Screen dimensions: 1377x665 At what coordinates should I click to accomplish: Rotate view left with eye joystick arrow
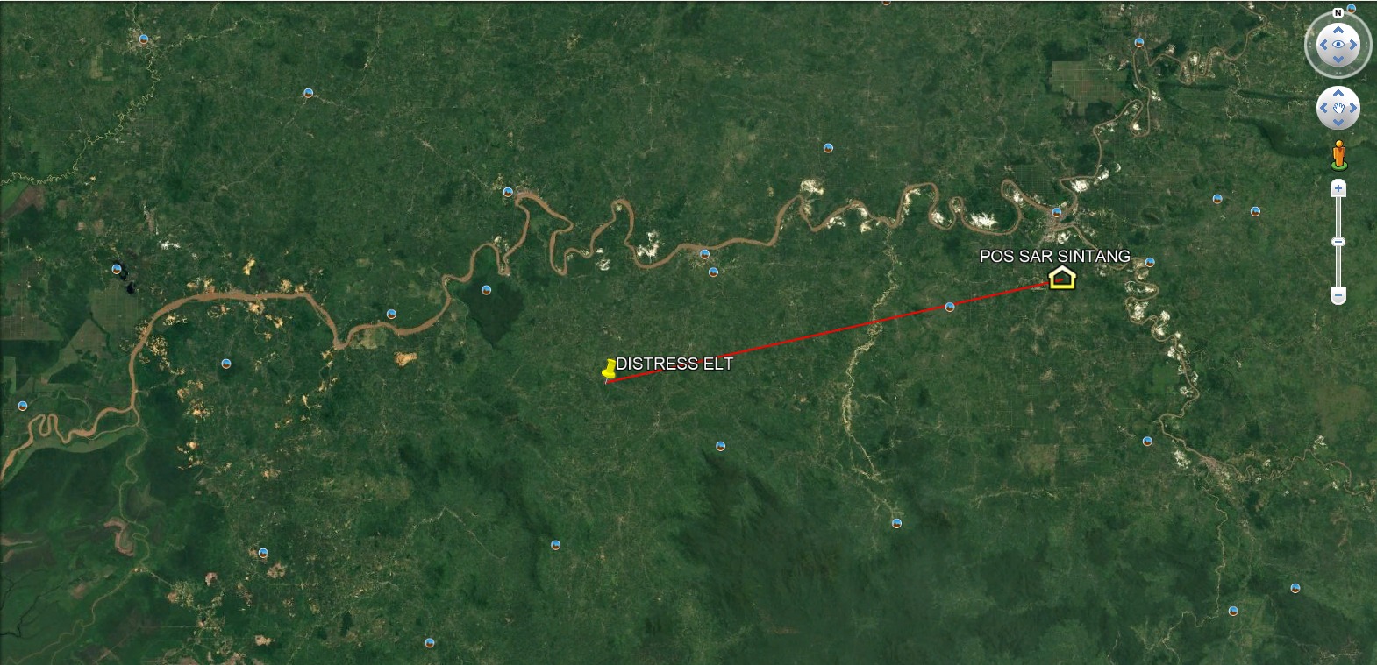(1323, 46)
